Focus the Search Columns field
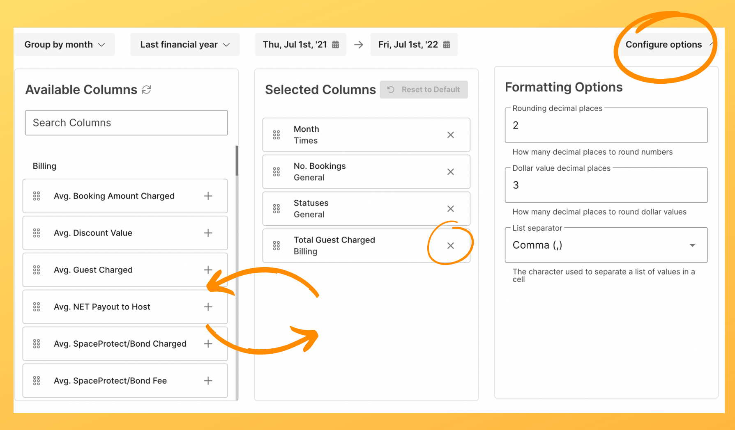 pyautogui.click(x=127, y=123)
